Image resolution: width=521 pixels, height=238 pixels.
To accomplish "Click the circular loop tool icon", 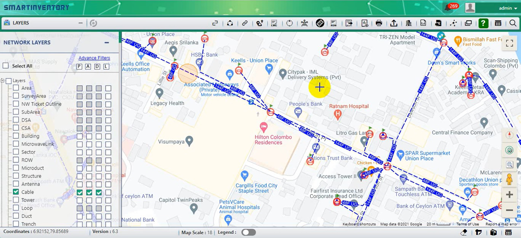I will (x=289, y=23).
